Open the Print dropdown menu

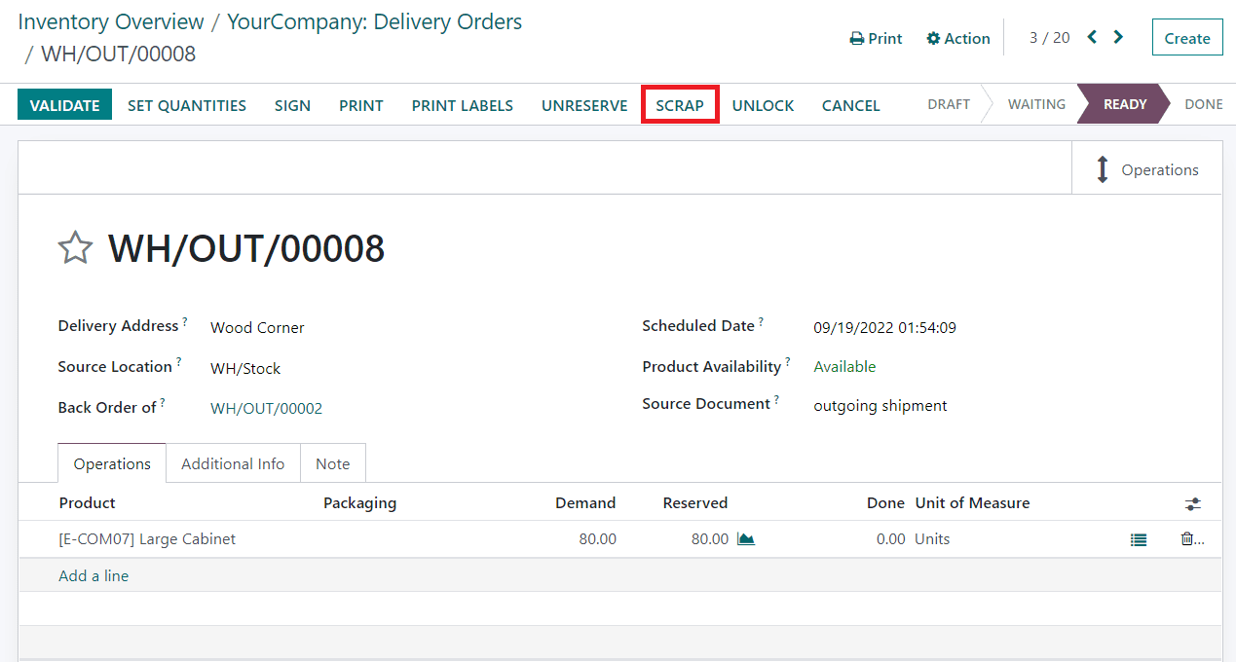click(x=876, y=39)
